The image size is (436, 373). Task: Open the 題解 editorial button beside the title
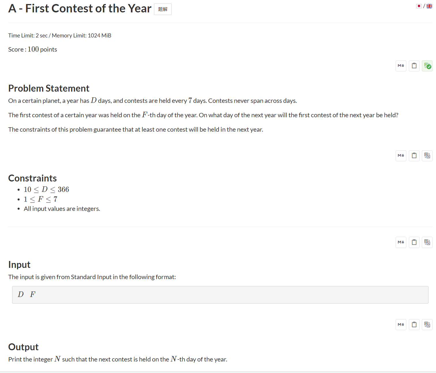click(163, 9)
